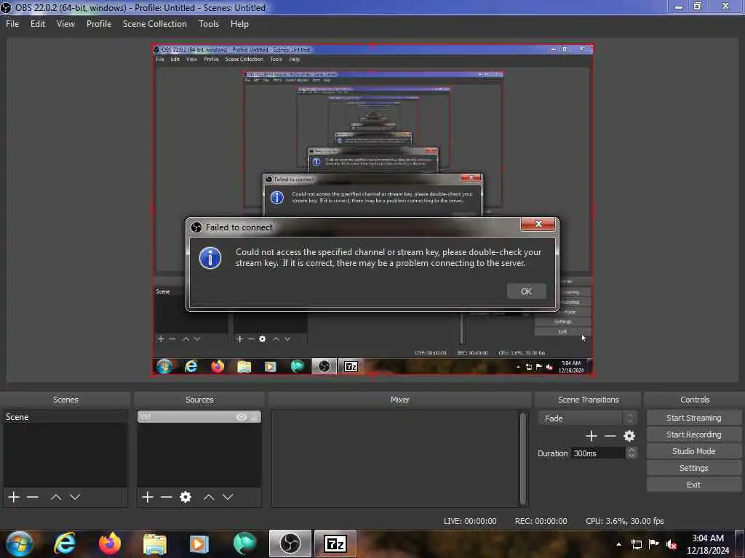Add a new scene with plus icon
Image resolution: width=745 pixels, height=558 pixels.
pos(14,497)
